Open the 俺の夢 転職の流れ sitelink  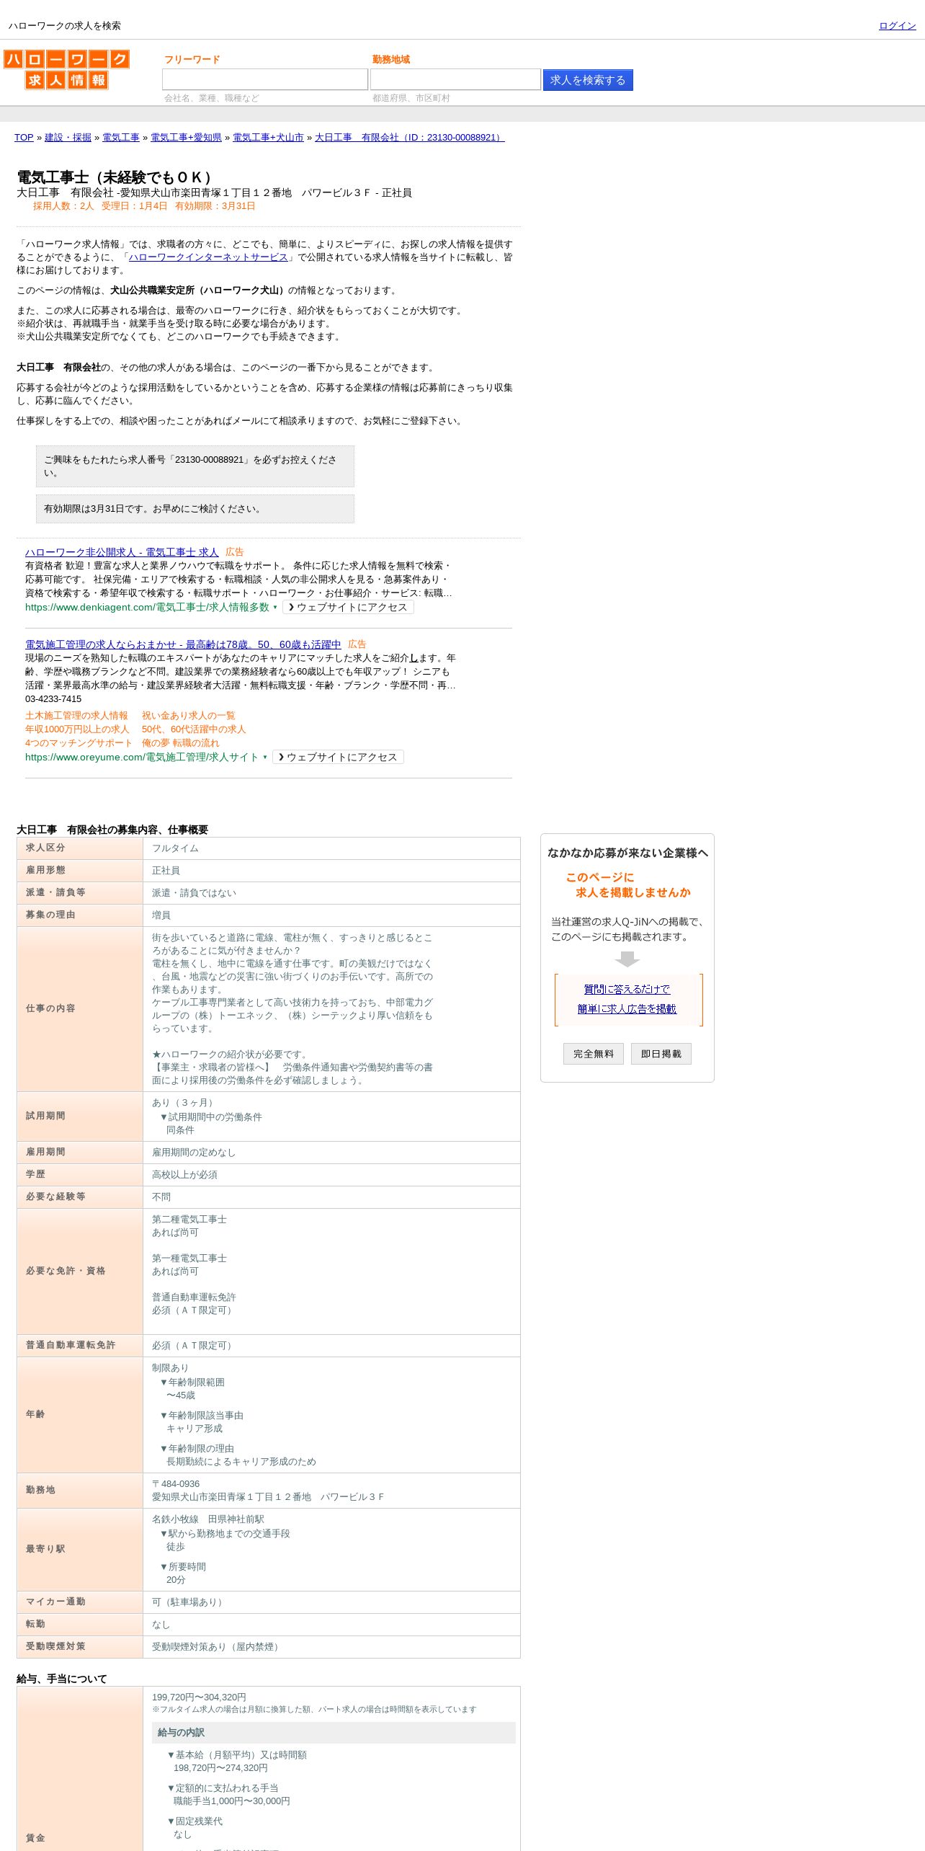(x=180, y=743)
